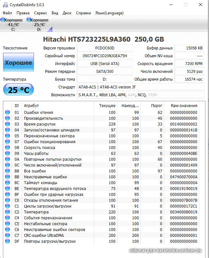This screenshot has height=258, width=209.
Task: Click status orb for Ошибки при ударных нагрузках
Action: [7, 194]
